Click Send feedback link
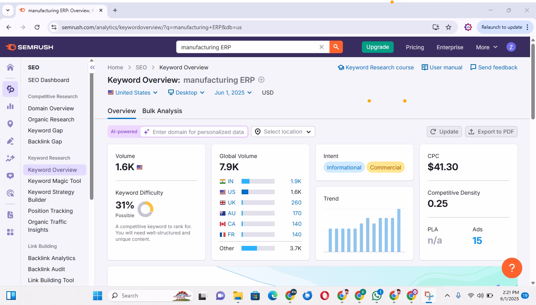536x305 pixels. [x=494, y=67]
